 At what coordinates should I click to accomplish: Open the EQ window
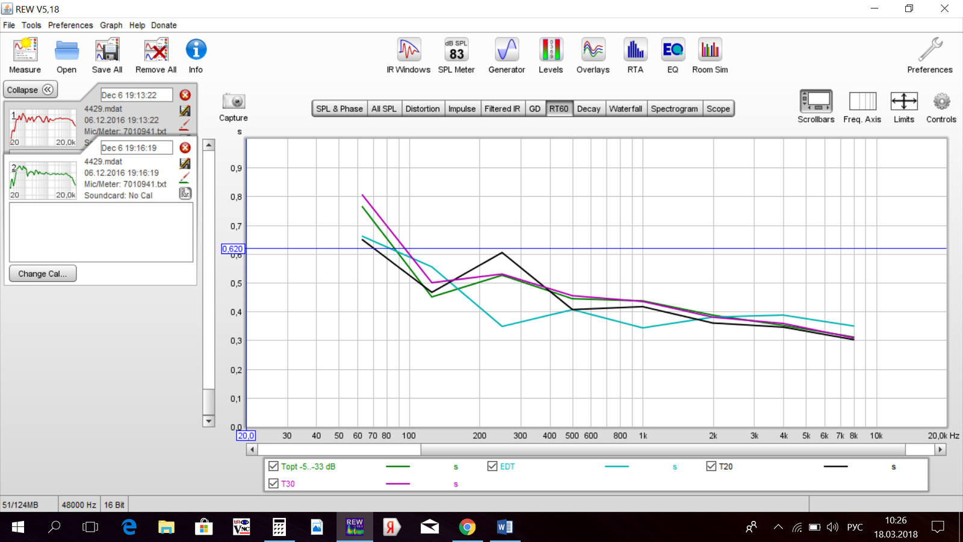673,55
